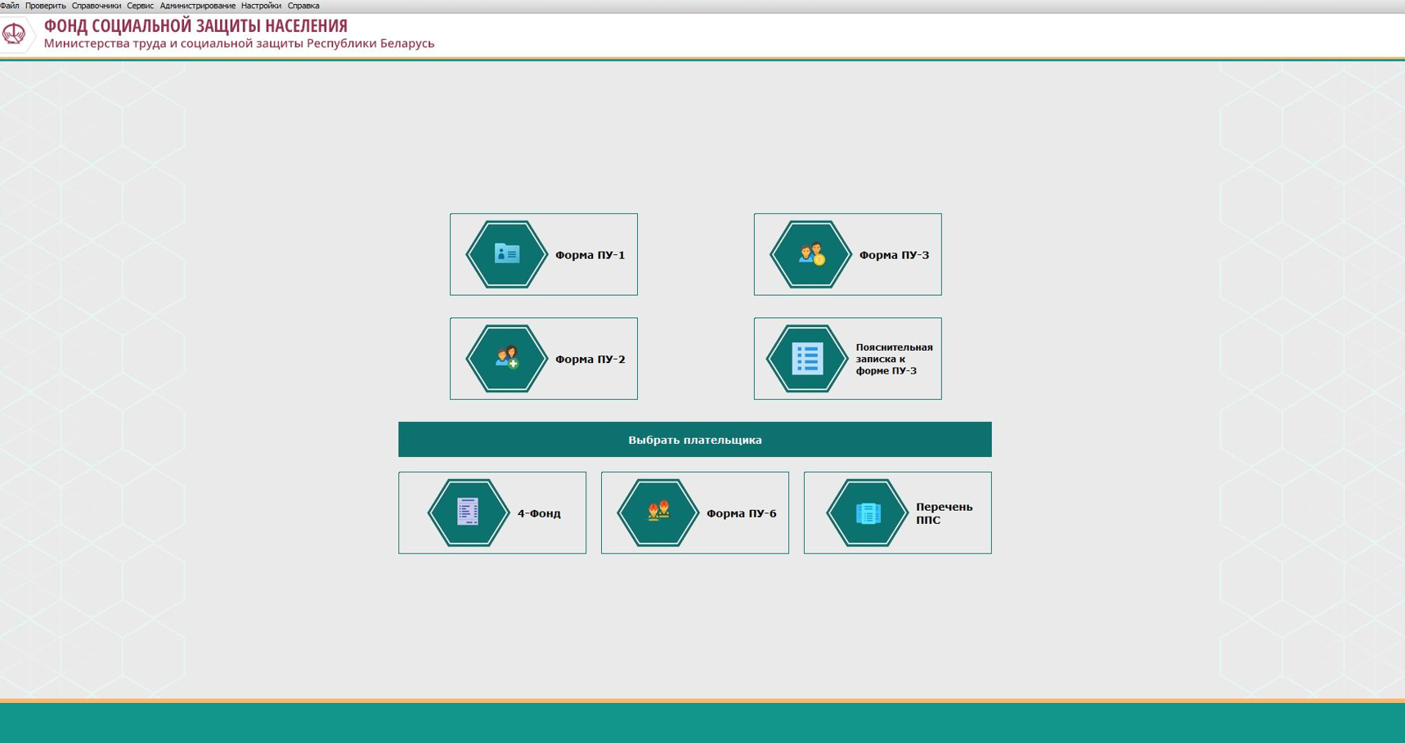
Task: Click the ПУ-6 hexagon icon
Action: coord(658,512)
